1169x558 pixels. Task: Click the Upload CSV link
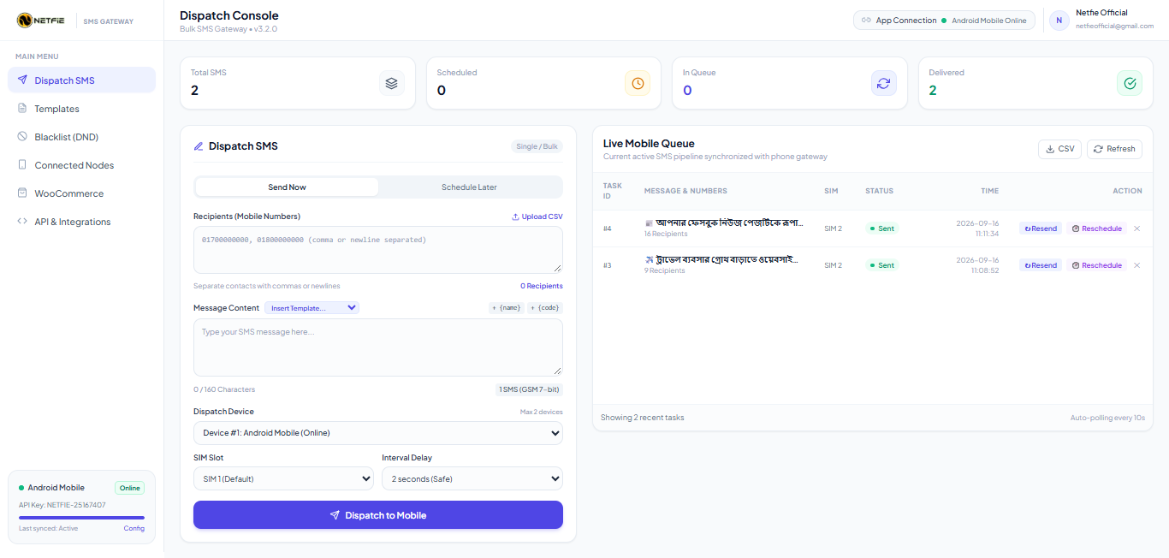pyautogui.click(x=537, y=217)
